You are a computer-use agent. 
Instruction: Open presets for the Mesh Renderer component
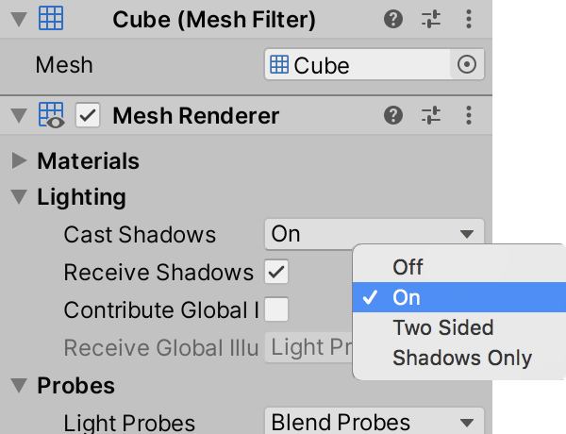pyautogui.click(x=431, y=116)
